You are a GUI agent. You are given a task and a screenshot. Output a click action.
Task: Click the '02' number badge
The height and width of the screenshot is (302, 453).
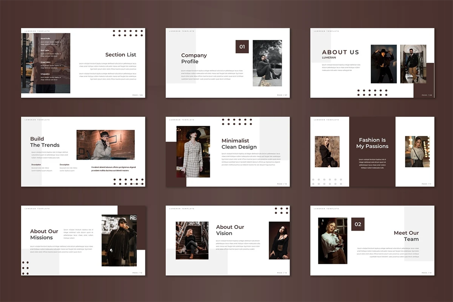click(x=357, y=224)
